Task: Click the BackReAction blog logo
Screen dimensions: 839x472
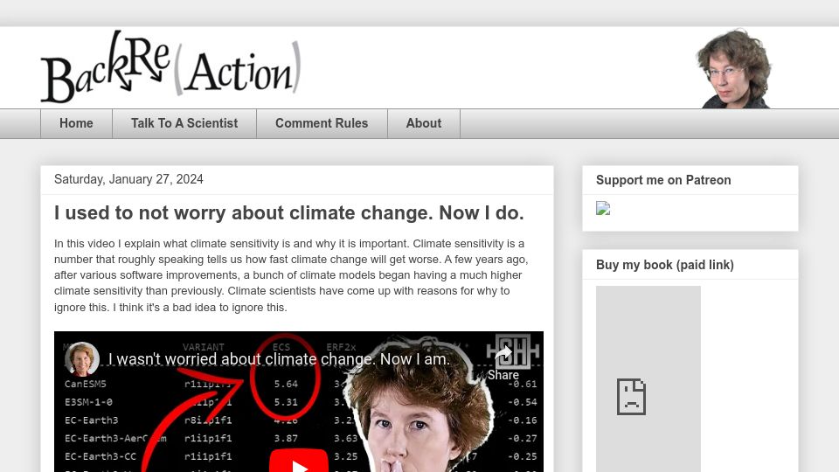Action: click(170, 67)
